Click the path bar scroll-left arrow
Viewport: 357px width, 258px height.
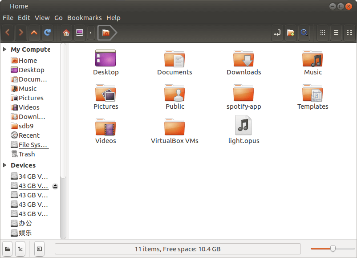[91, 33]
